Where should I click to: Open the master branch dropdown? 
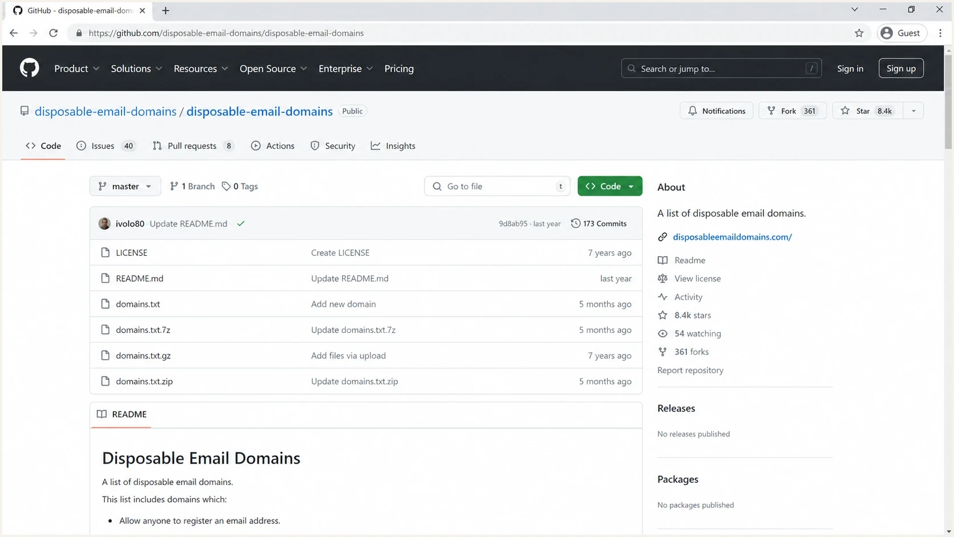click(x=125, y=186)
